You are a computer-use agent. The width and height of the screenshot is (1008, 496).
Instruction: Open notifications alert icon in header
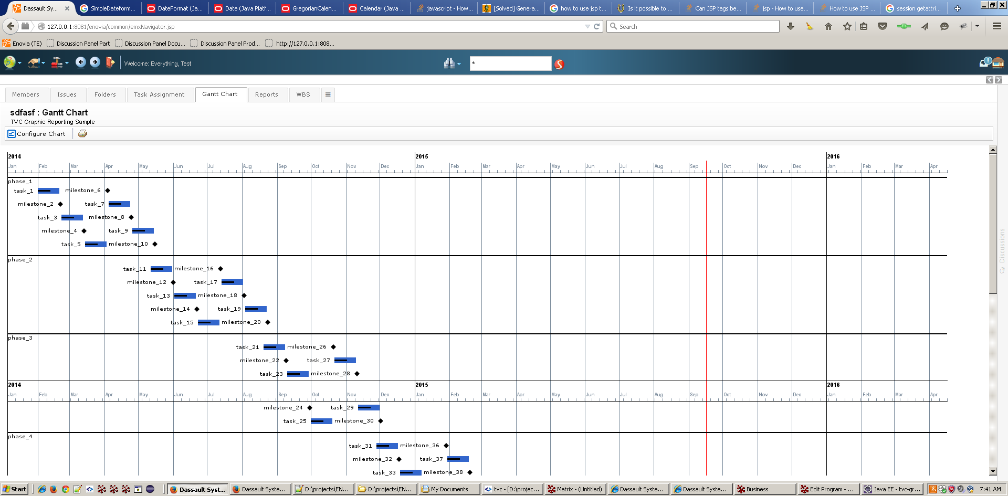(x=985, y=62)
